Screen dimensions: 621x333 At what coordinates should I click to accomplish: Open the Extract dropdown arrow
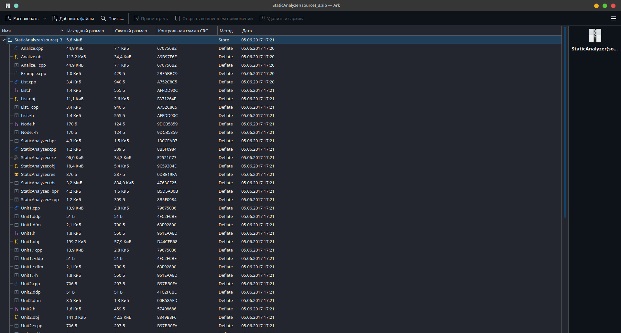tap(45, 18)
